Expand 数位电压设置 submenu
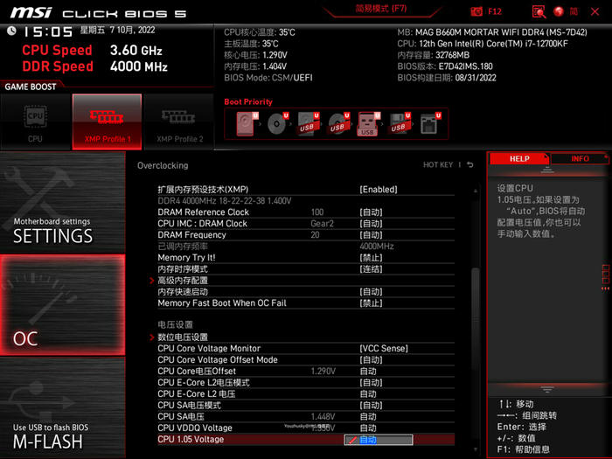 coord(183,337)
